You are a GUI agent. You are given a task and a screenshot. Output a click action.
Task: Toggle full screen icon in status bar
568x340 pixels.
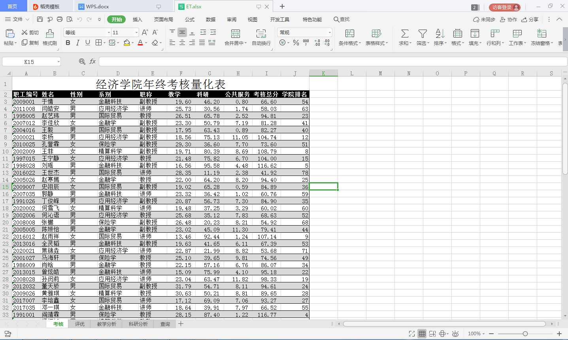coord(412,334)
